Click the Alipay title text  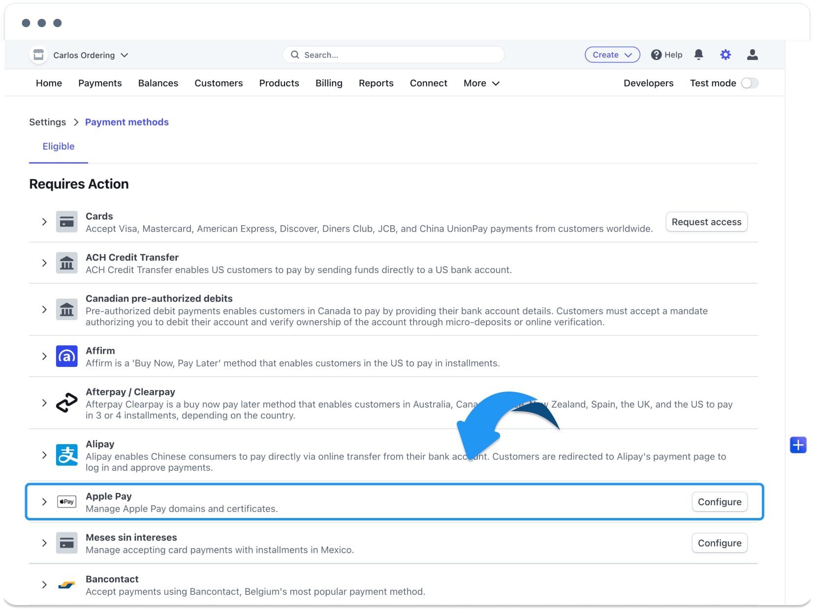pyautogui.click(x=100, y=444)
